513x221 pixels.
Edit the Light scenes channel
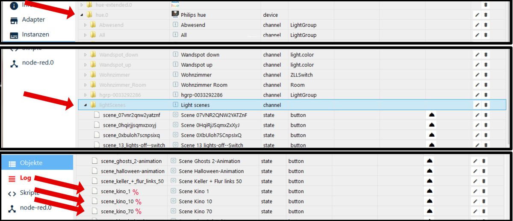pos(478,105)
